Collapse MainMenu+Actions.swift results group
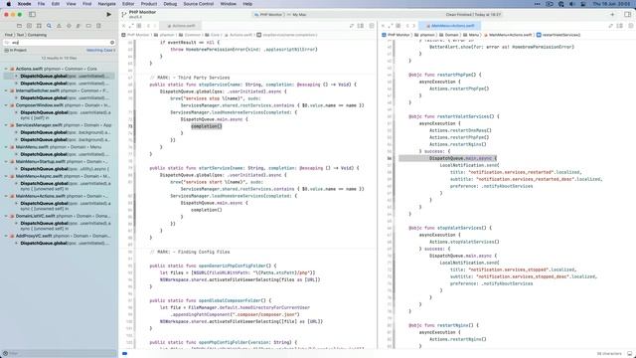The height and width of the screenshot is (358, 636). pyautogui.click(x=6, y=196)
